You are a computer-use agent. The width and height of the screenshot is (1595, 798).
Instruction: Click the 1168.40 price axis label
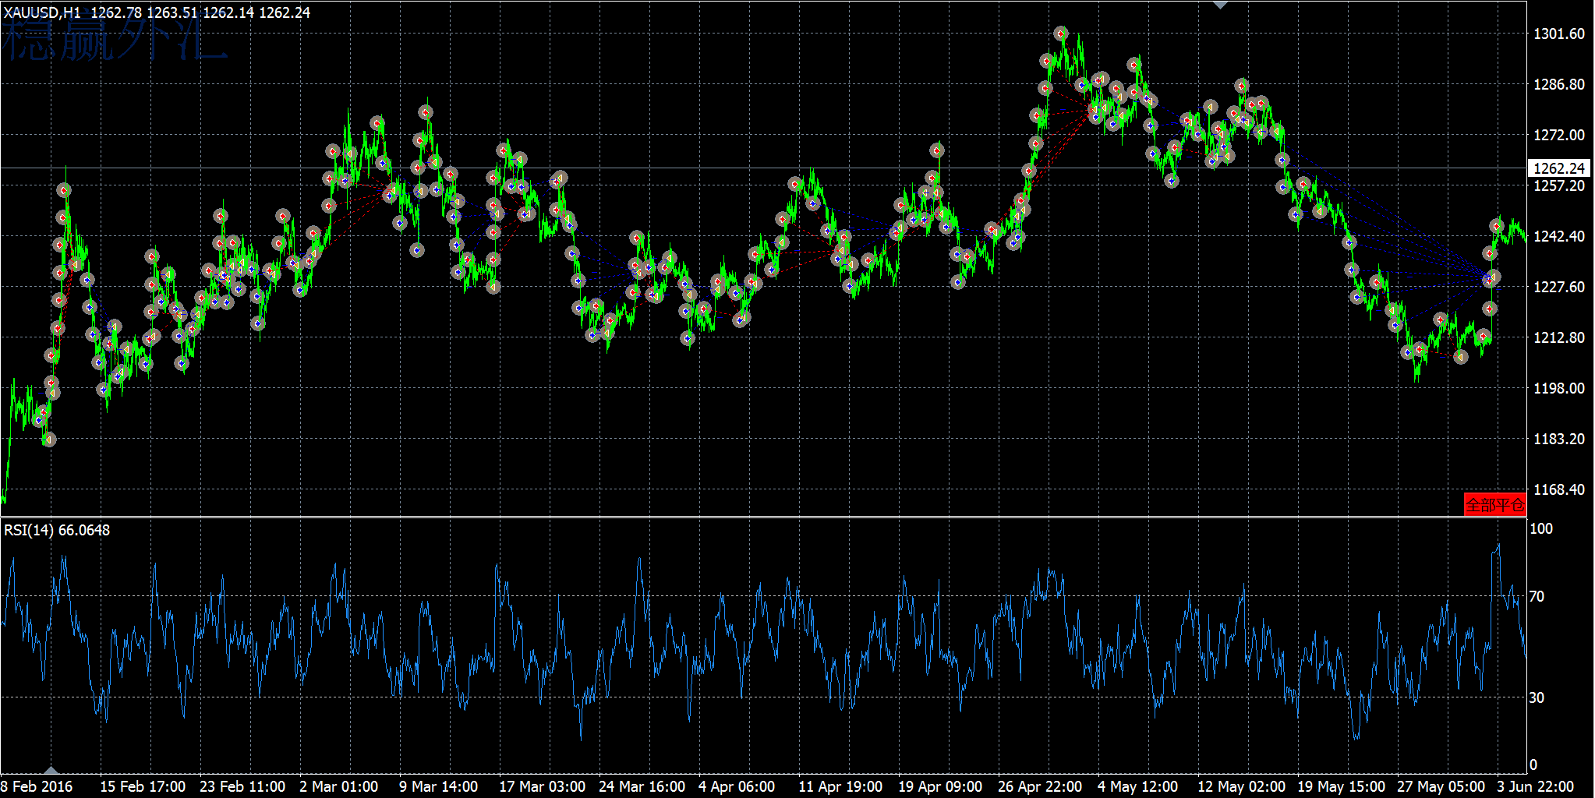click(x=1559, y=489)
